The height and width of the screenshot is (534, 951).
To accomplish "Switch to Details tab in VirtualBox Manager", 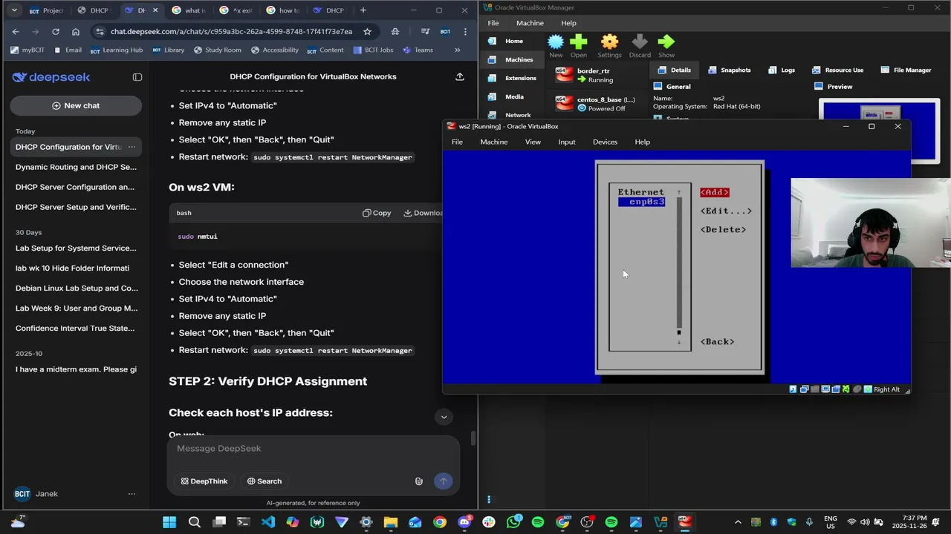I will coord(673,70).
